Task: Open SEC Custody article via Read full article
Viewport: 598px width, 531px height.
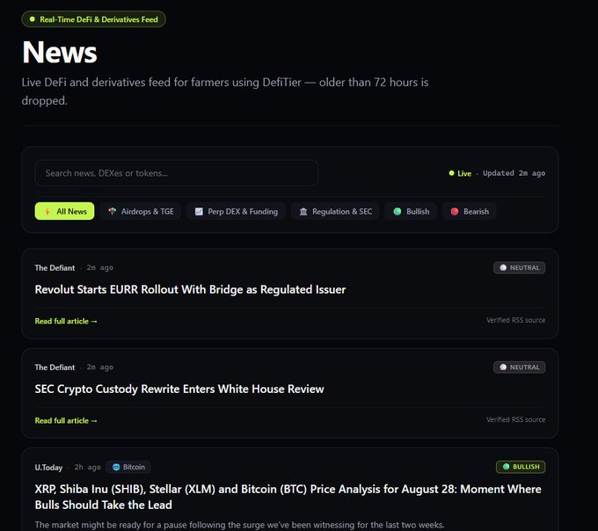Action: 66,420
